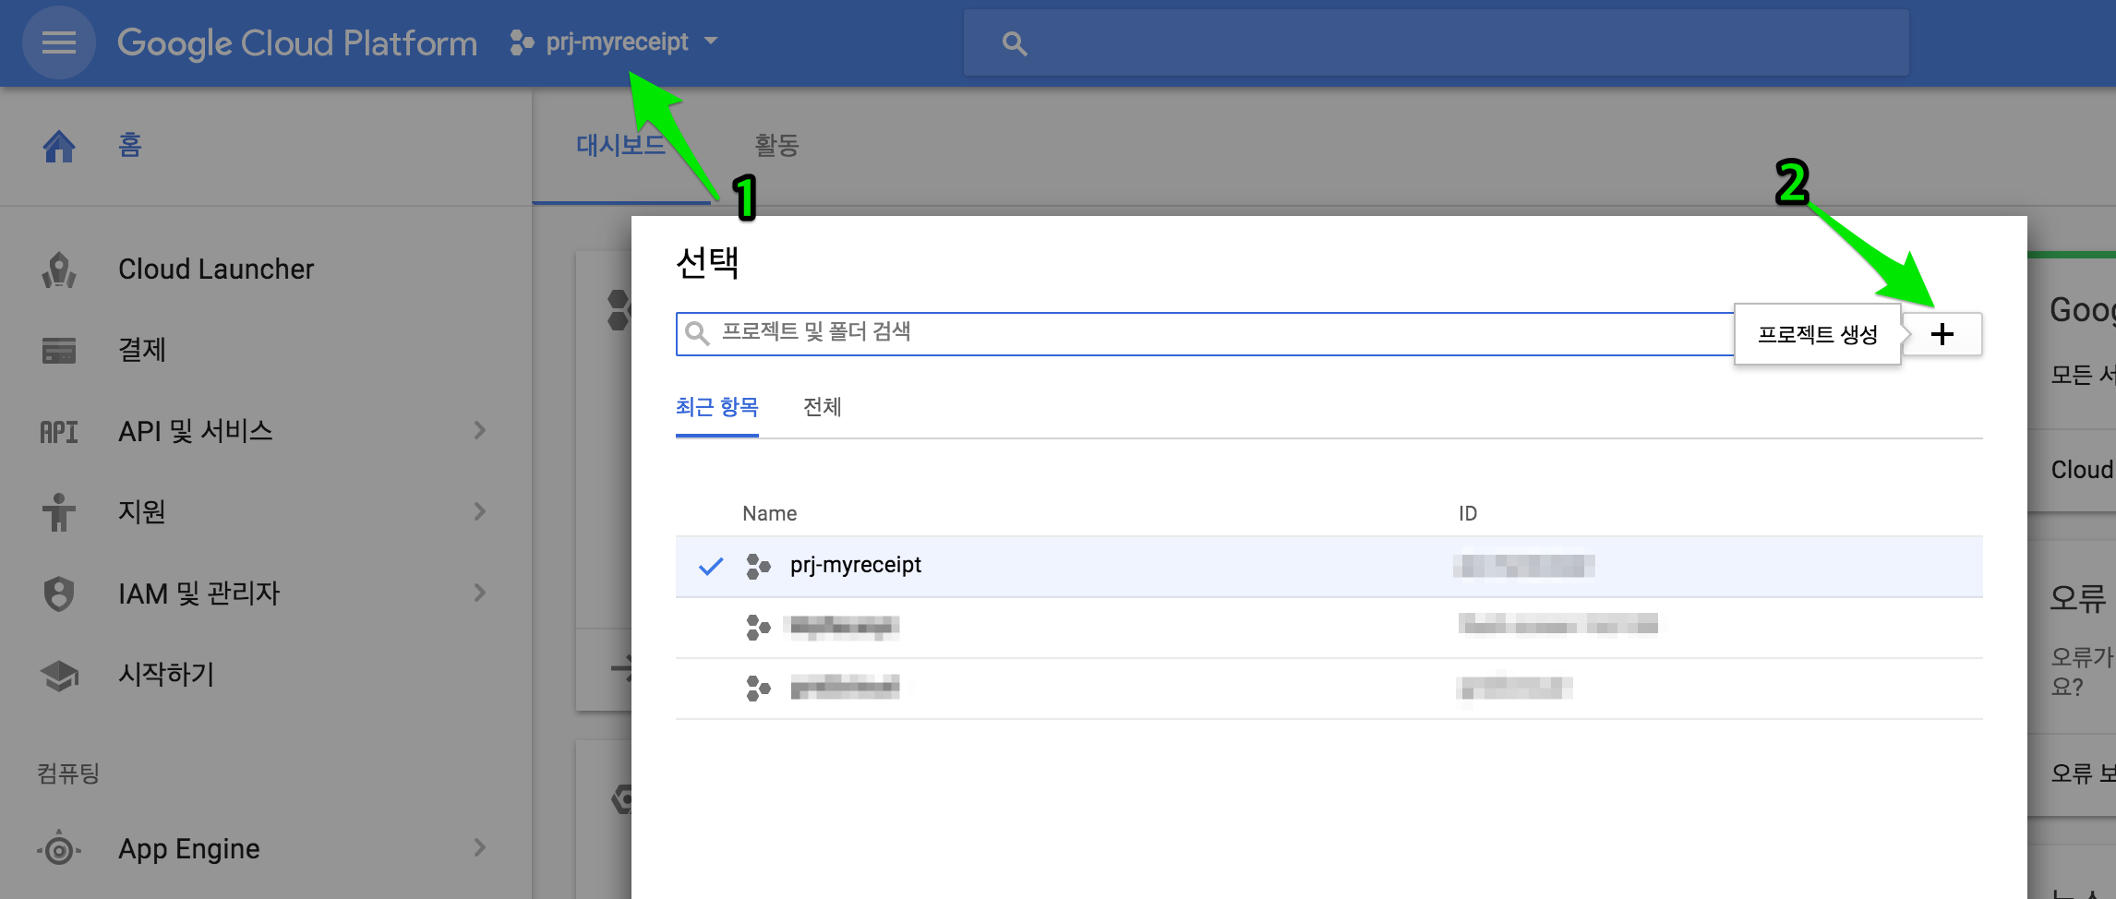This screenshot has width=2116, height=899.
Task: Click the IAM shield icon
Action: 59,593
